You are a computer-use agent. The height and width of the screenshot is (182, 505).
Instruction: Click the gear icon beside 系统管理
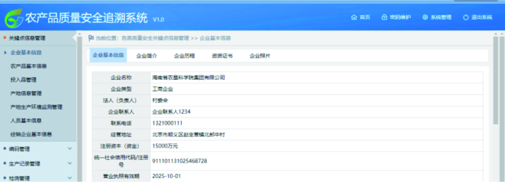tap(425, 17)
